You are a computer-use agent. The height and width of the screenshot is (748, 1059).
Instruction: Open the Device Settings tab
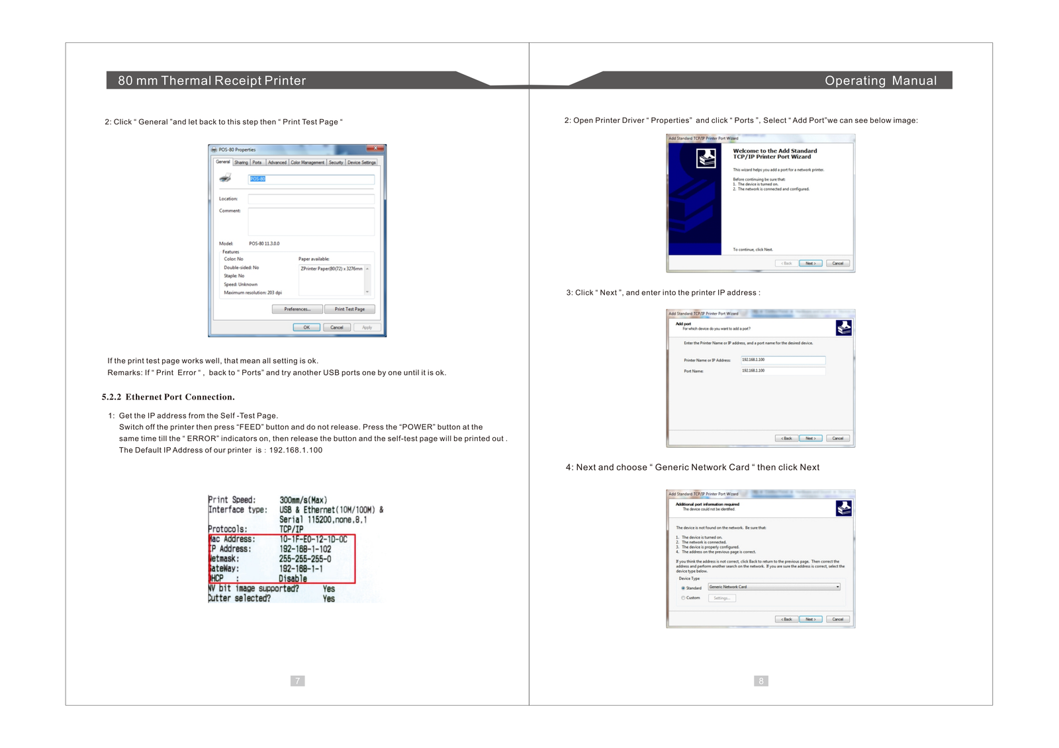(361, 162)
